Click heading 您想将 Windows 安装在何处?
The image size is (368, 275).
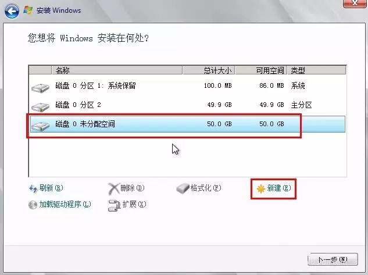88,38
